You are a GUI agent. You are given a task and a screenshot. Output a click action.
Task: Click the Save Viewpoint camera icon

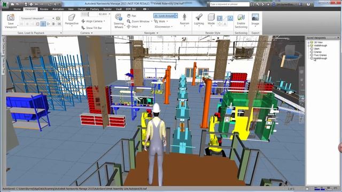[11, 18]
